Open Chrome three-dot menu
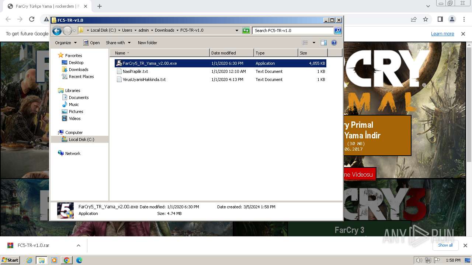The height and width of the screenshot is (265, 472). click(464, 19)
